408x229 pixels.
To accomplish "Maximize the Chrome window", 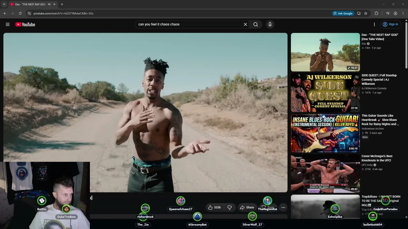I will click(x=393, y=4).
